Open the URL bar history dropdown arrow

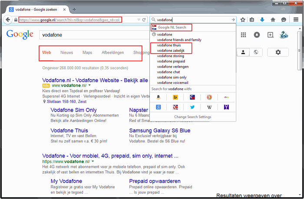139,20
